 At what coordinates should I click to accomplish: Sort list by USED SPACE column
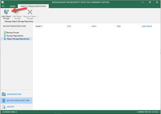147,26
